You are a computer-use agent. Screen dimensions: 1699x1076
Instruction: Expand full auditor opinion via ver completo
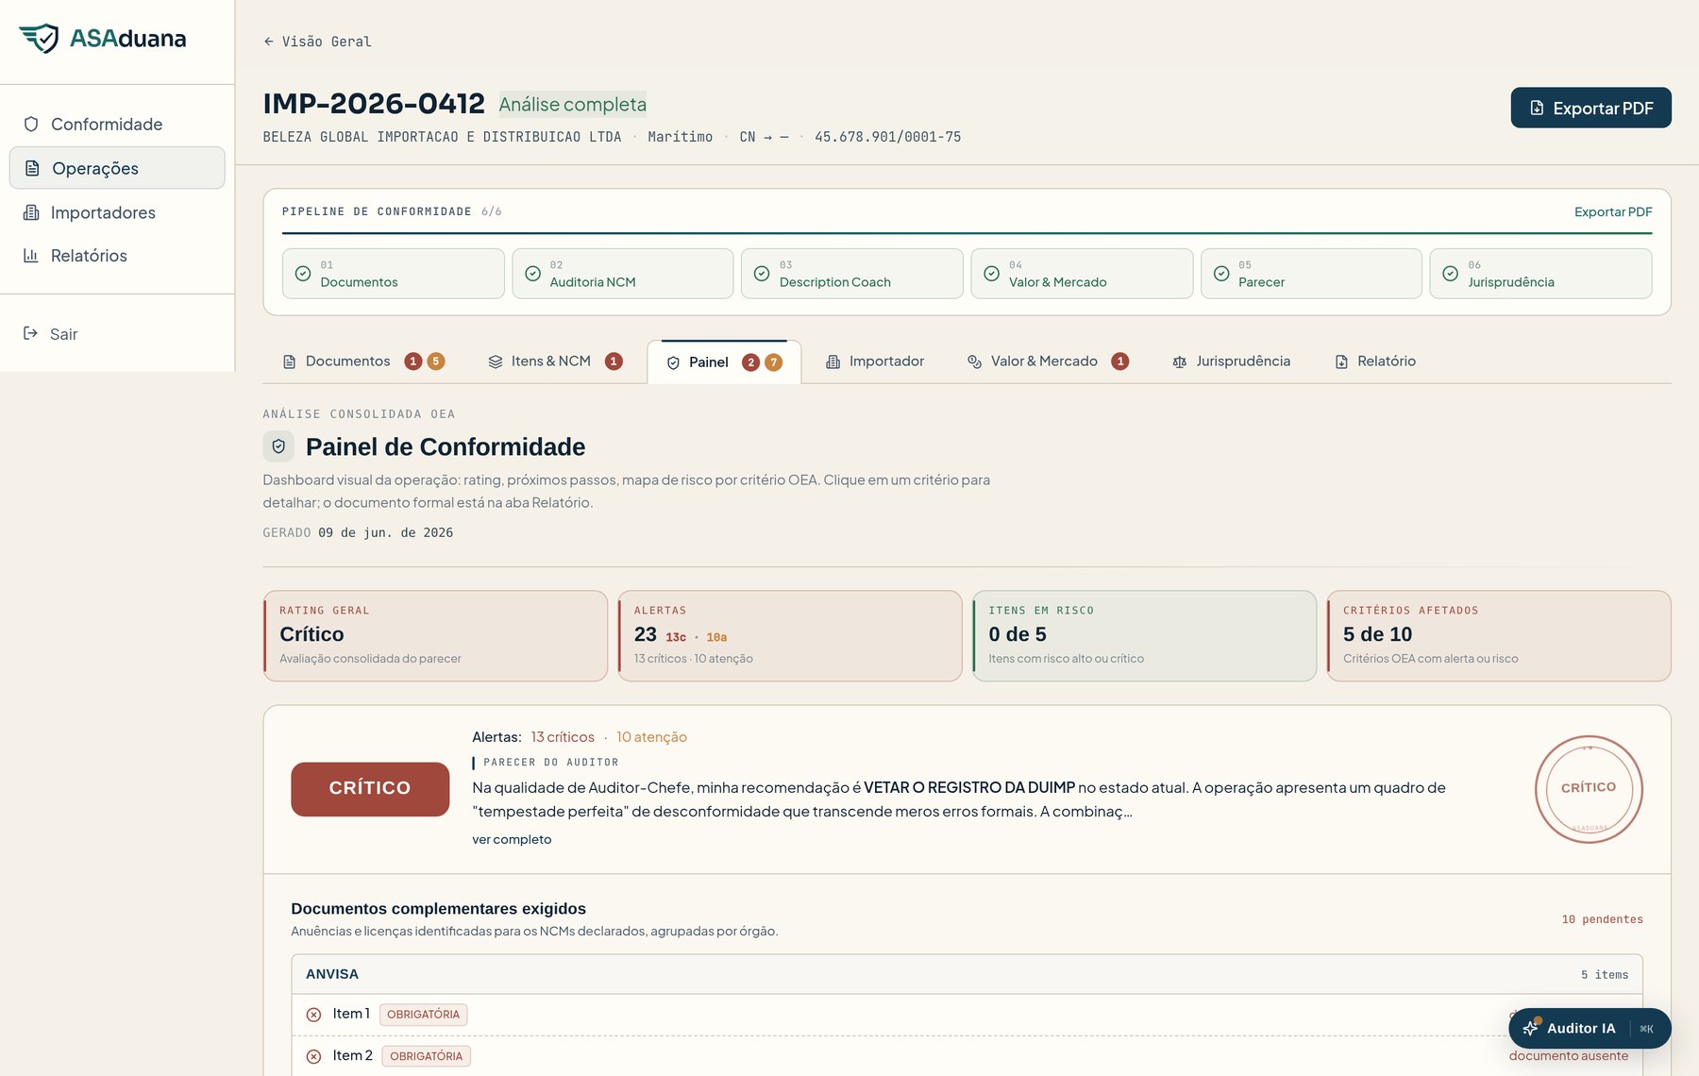512,839
